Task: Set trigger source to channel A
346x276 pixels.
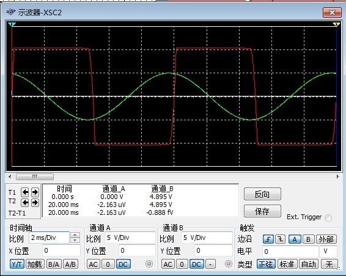Action: 295,239
